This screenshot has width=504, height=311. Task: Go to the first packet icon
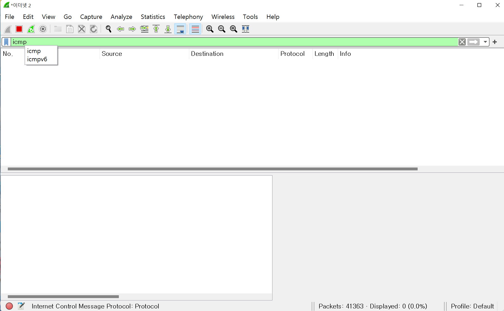(156, 29)
